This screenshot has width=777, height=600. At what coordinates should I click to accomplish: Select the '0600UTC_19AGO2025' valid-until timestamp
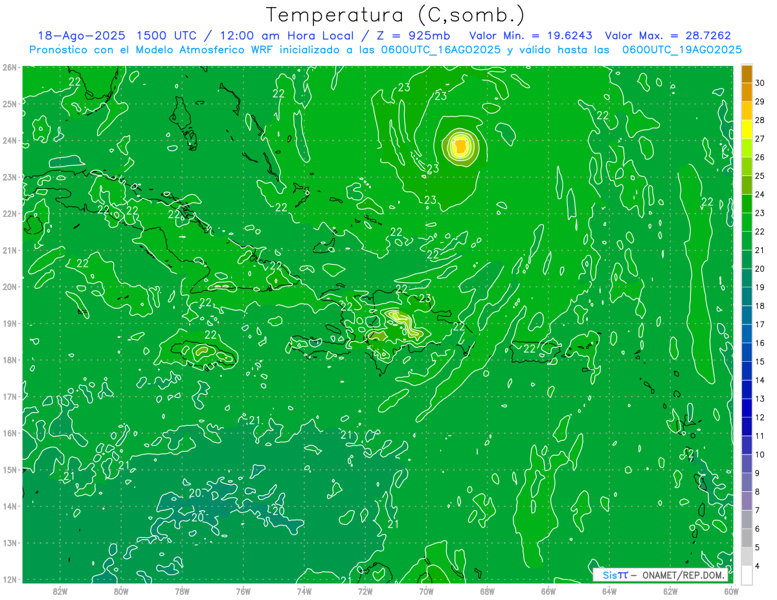point(682,50)
